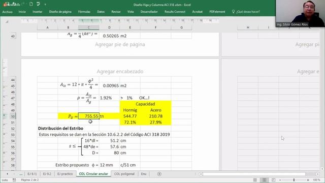Click 'Agregar pie de página' footer area
Image resolution: width=325 pixels, height=183 pixels.
click(120, 44)
